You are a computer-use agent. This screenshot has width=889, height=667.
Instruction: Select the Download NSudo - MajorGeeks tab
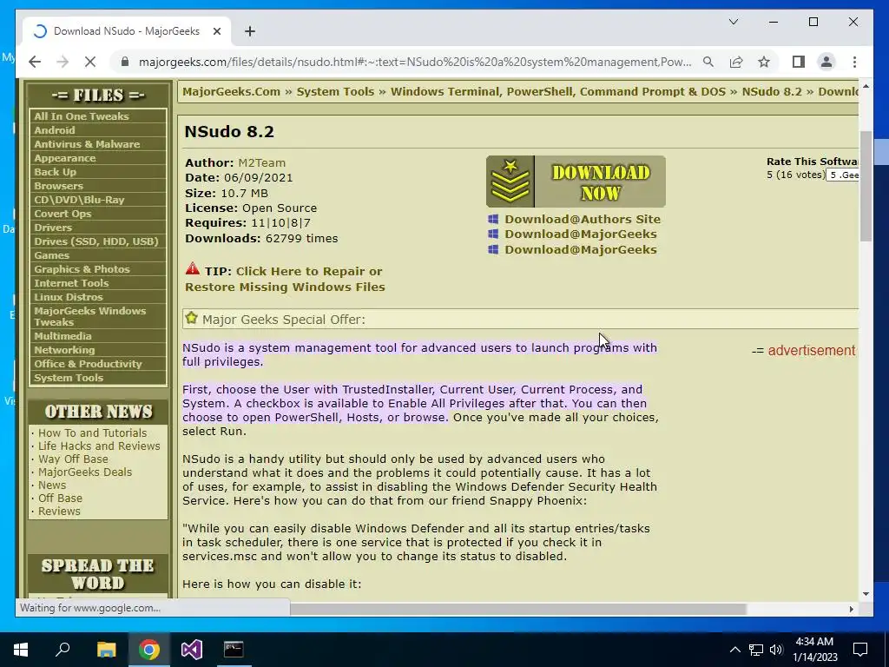tap(127, 32)
